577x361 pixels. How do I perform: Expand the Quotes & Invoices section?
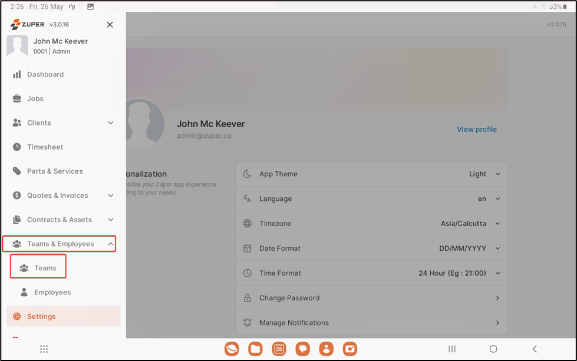tap(111, 196)
